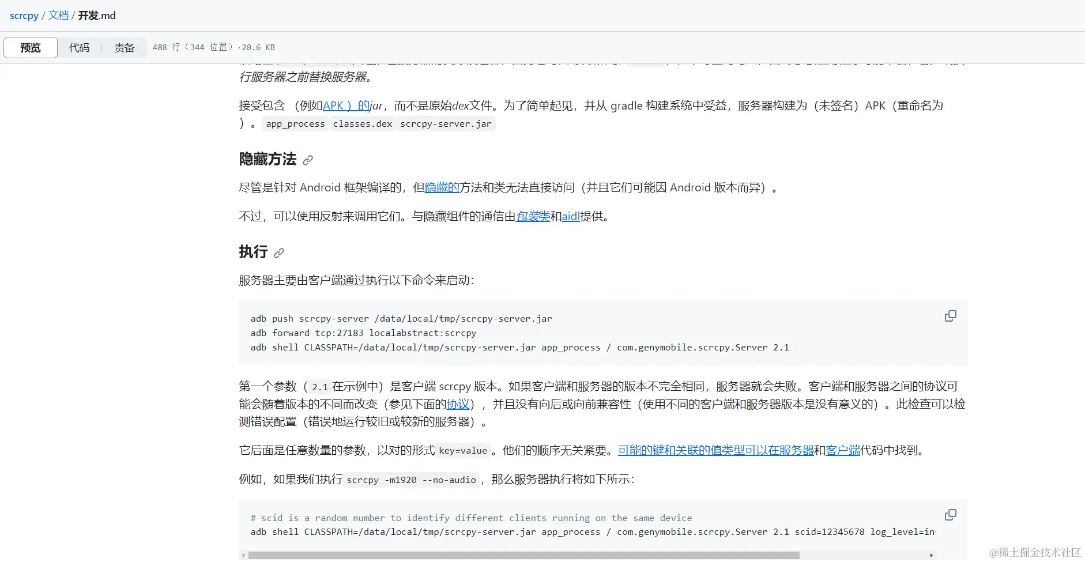Click the 隐藏方法 heading text
Screen dimensions: 1085x562
point(268,159)
